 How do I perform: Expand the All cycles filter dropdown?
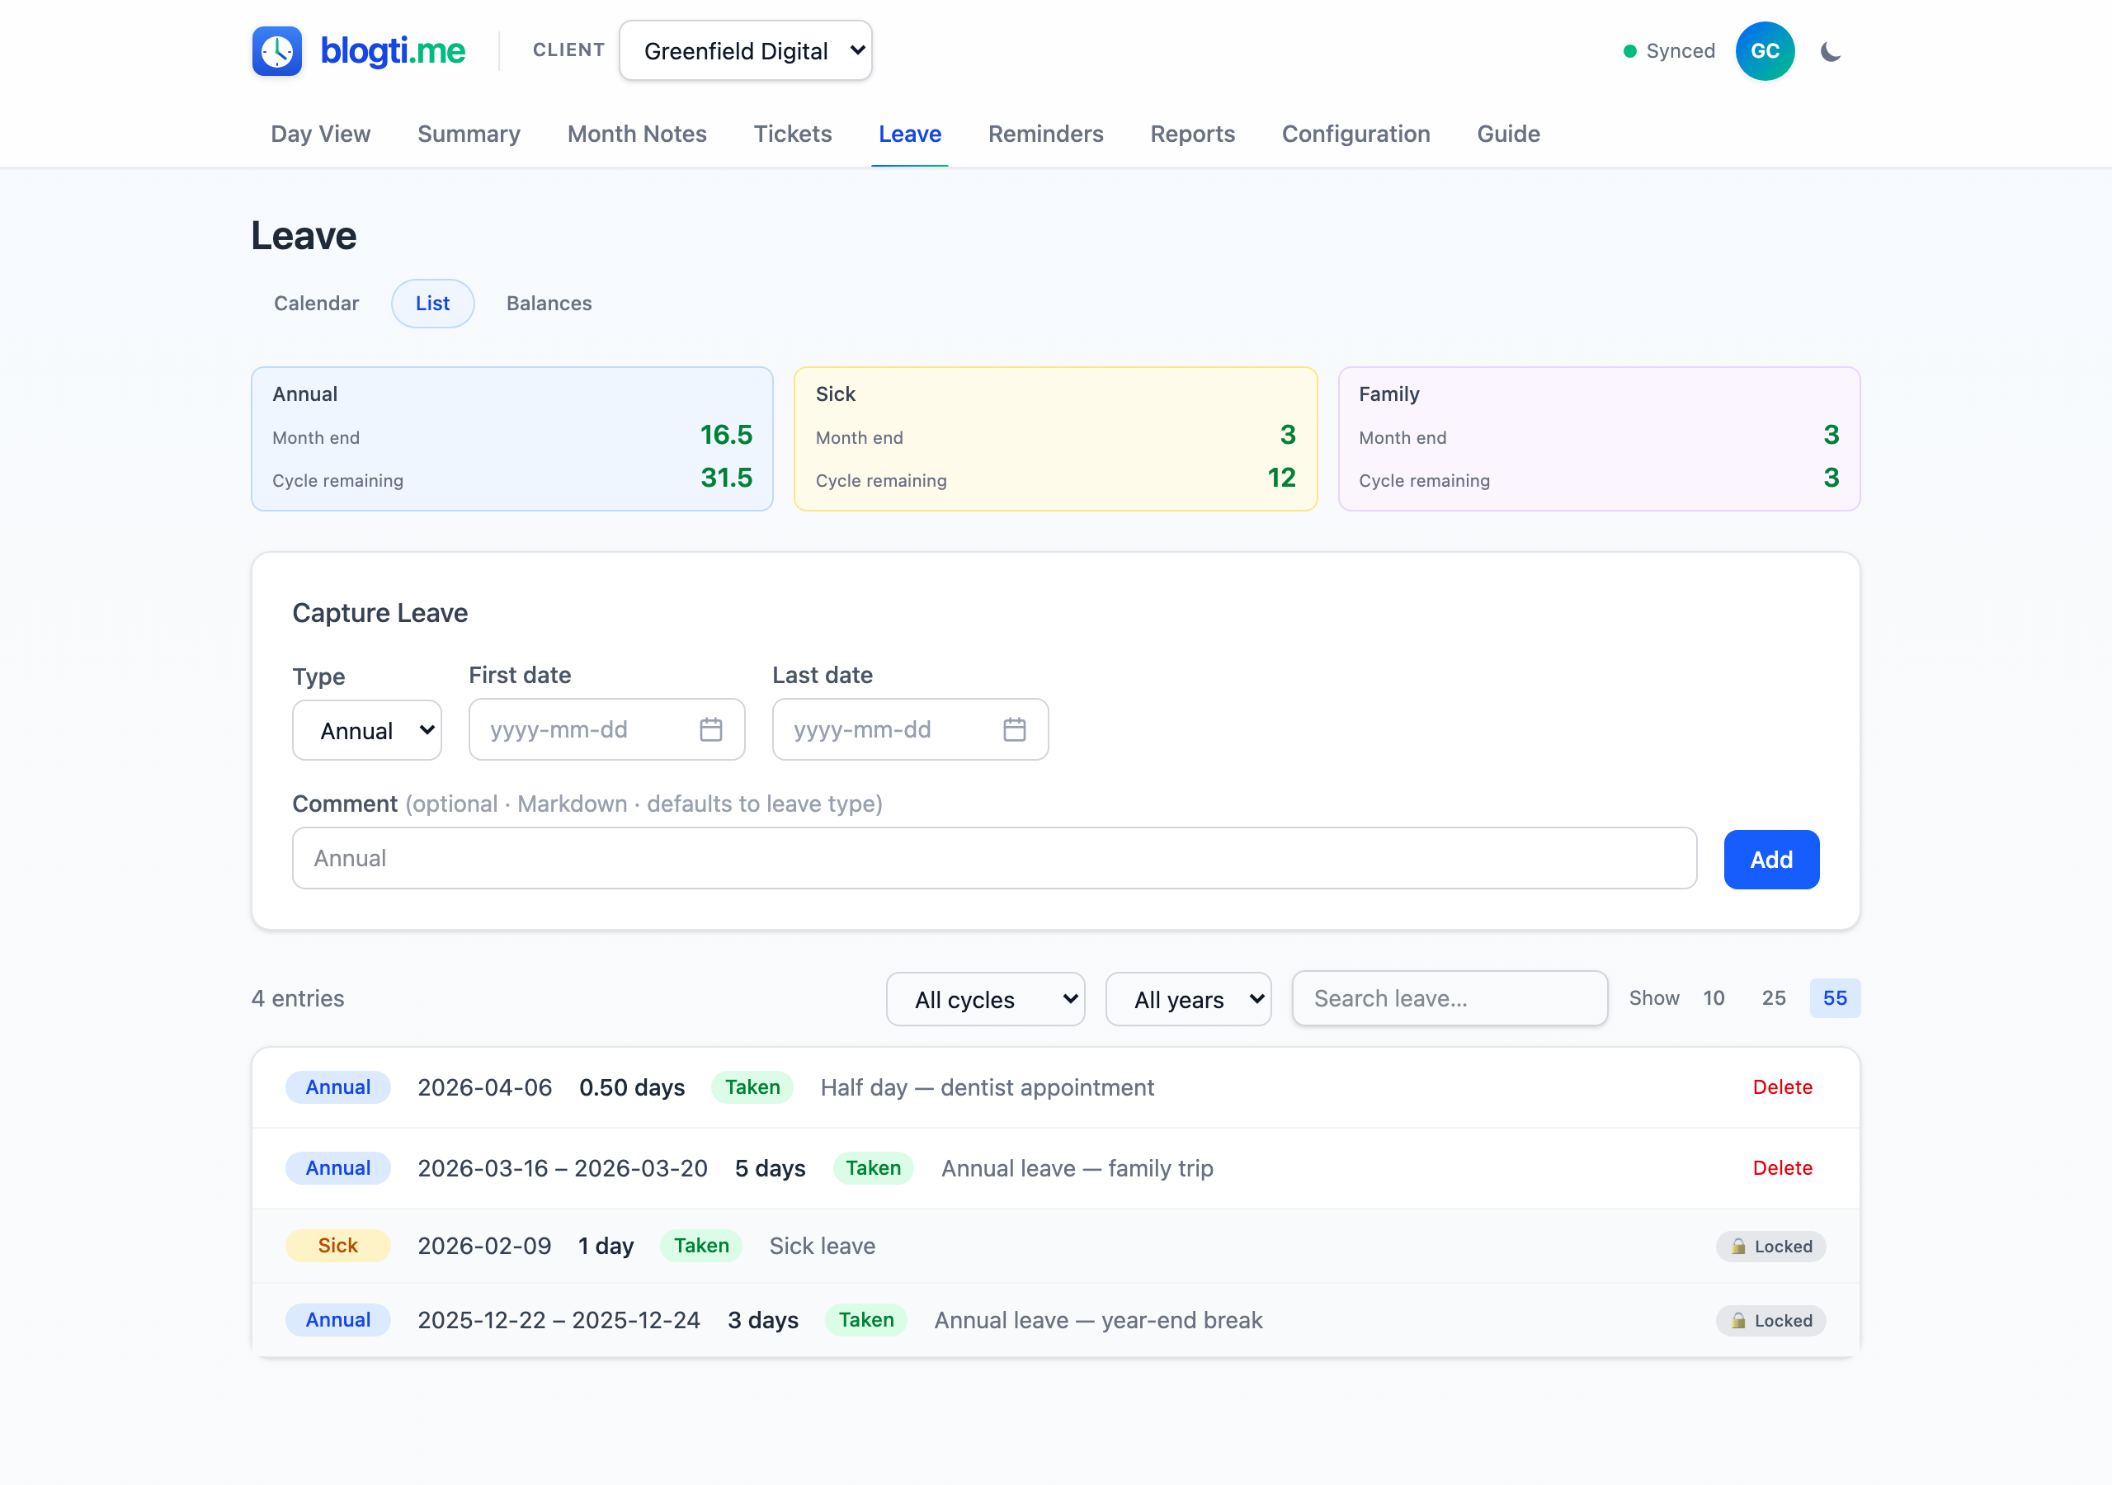tap(985, 999)
